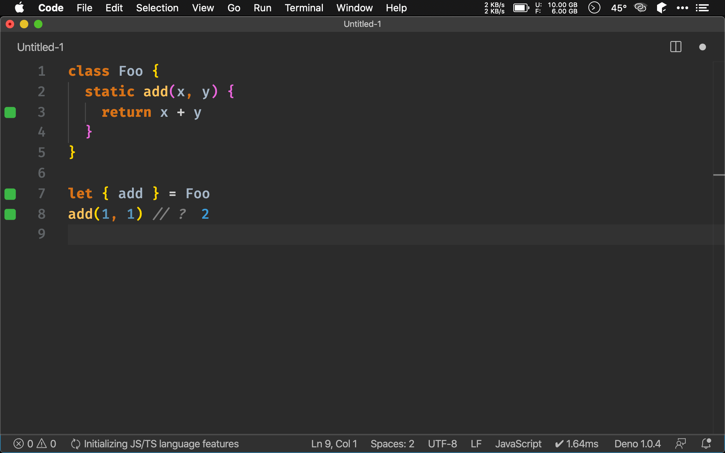Open the Terminal menu
This screenshot has width=725, height=453.
(304, 8)
